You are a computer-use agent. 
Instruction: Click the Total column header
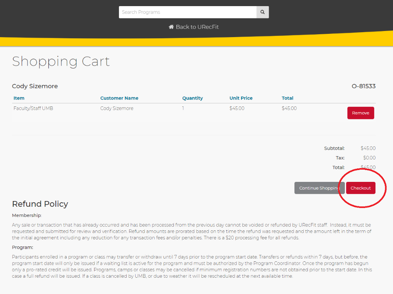click(x=288, y=98)
